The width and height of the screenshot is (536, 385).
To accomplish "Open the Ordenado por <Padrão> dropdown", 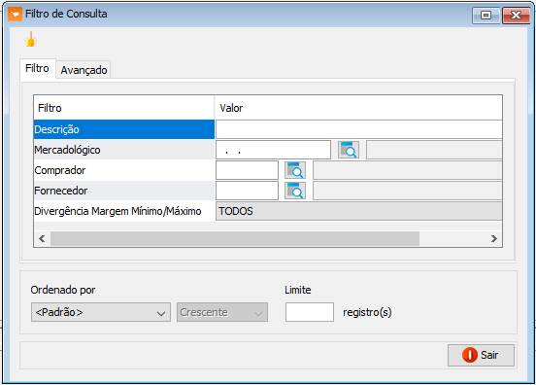I will 101,312.
